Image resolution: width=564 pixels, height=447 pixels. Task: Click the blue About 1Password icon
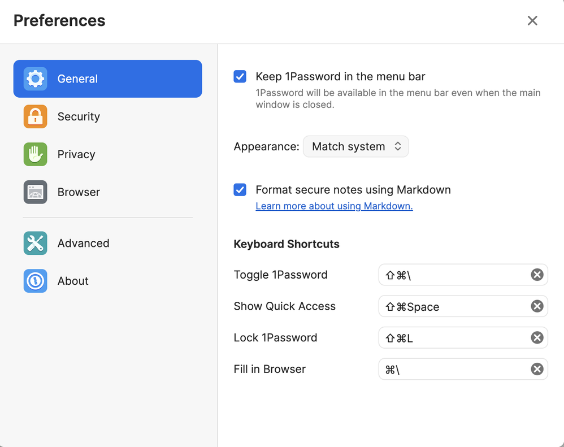coord(35,281)
